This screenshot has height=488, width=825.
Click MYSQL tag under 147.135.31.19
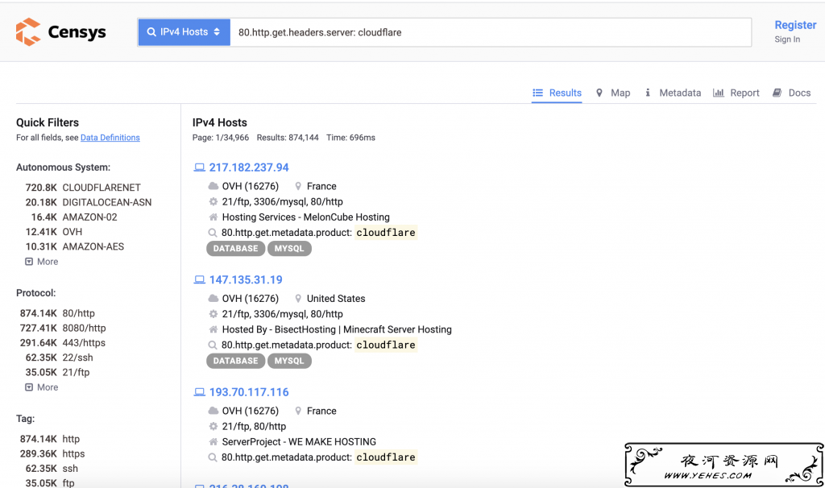[289, 362]
